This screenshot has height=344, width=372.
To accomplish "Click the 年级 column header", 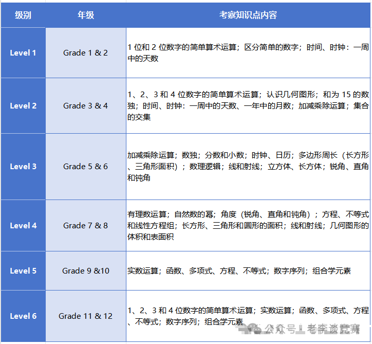I will point(86,15).
